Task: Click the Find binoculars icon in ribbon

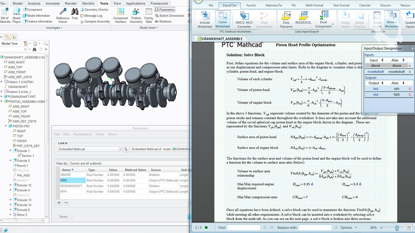Action: pyautogui.click(x=75, y=14)
